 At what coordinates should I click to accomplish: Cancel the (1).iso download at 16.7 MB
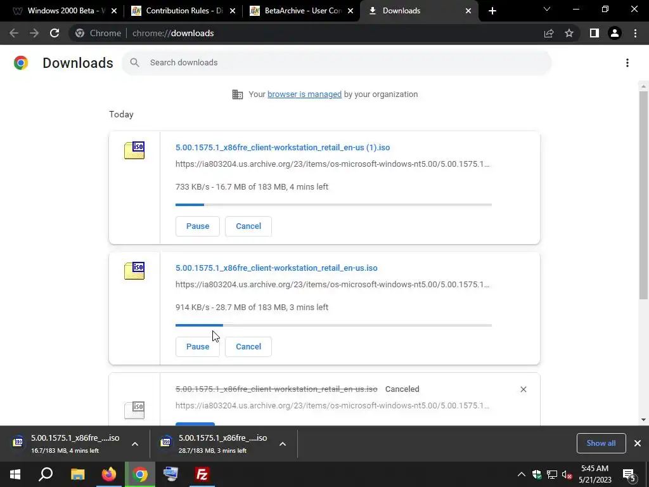248,226
